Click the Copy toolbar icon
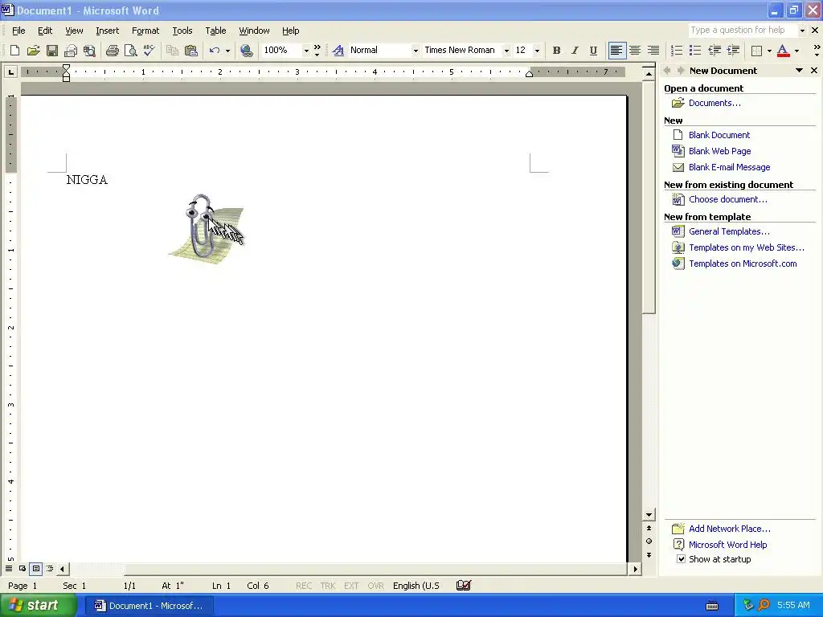 tap(172, 51)
